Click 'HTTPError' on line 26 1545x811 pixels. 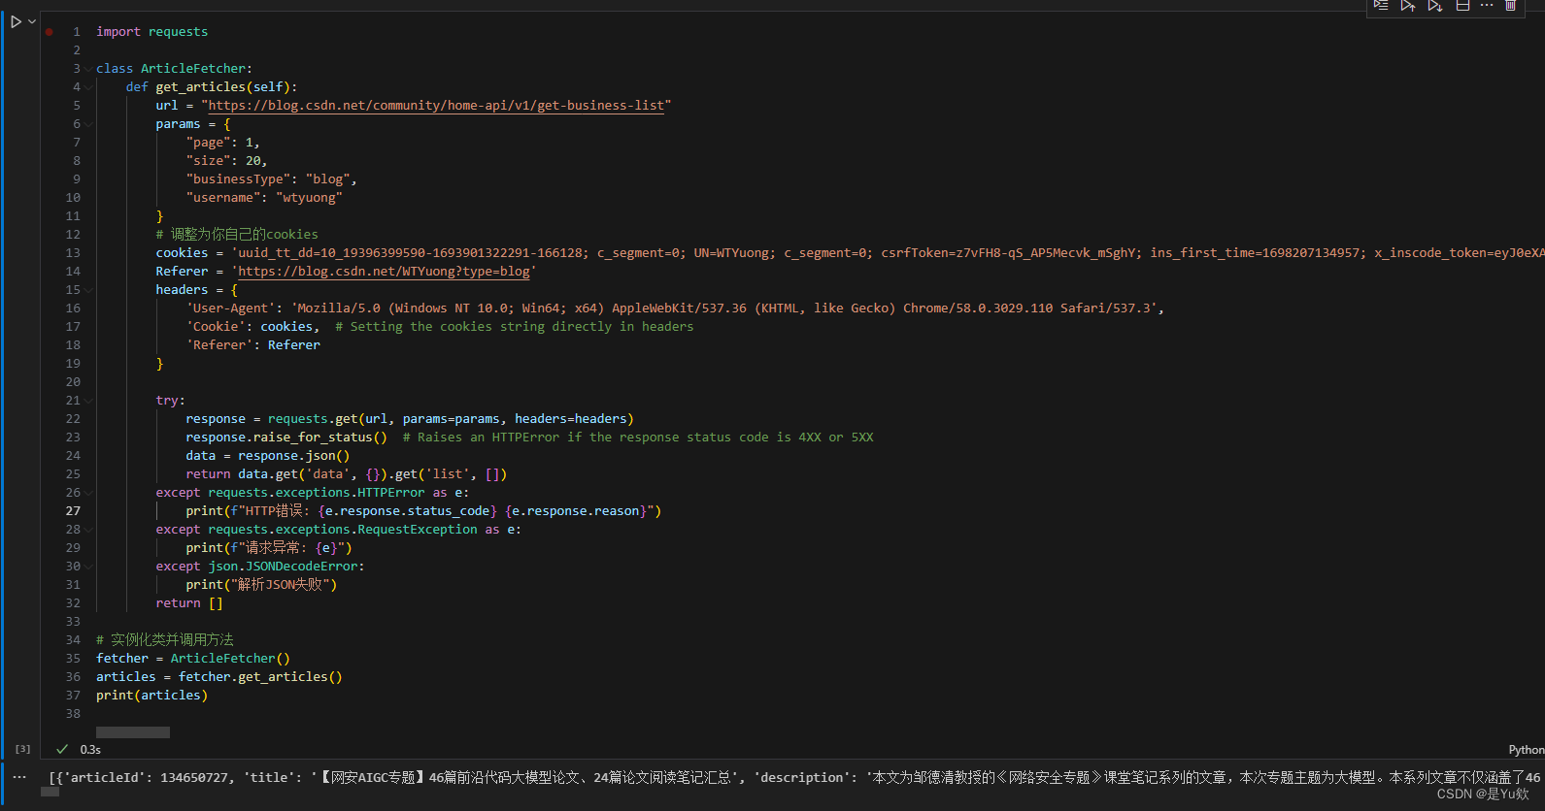pyautogui.click(x=391, y=493)
